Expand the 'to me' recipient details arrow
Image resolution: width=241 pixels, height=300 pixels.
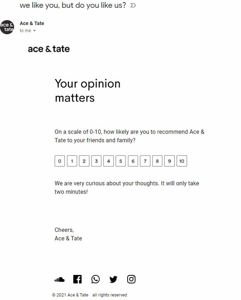pos(35,31)
